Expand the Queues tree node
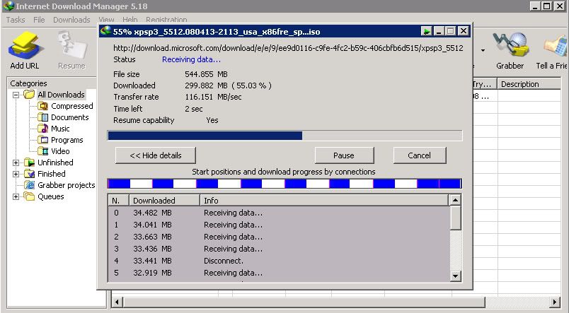Image resolution: width=569 pixels, height=313 pixels. point(16,196)
